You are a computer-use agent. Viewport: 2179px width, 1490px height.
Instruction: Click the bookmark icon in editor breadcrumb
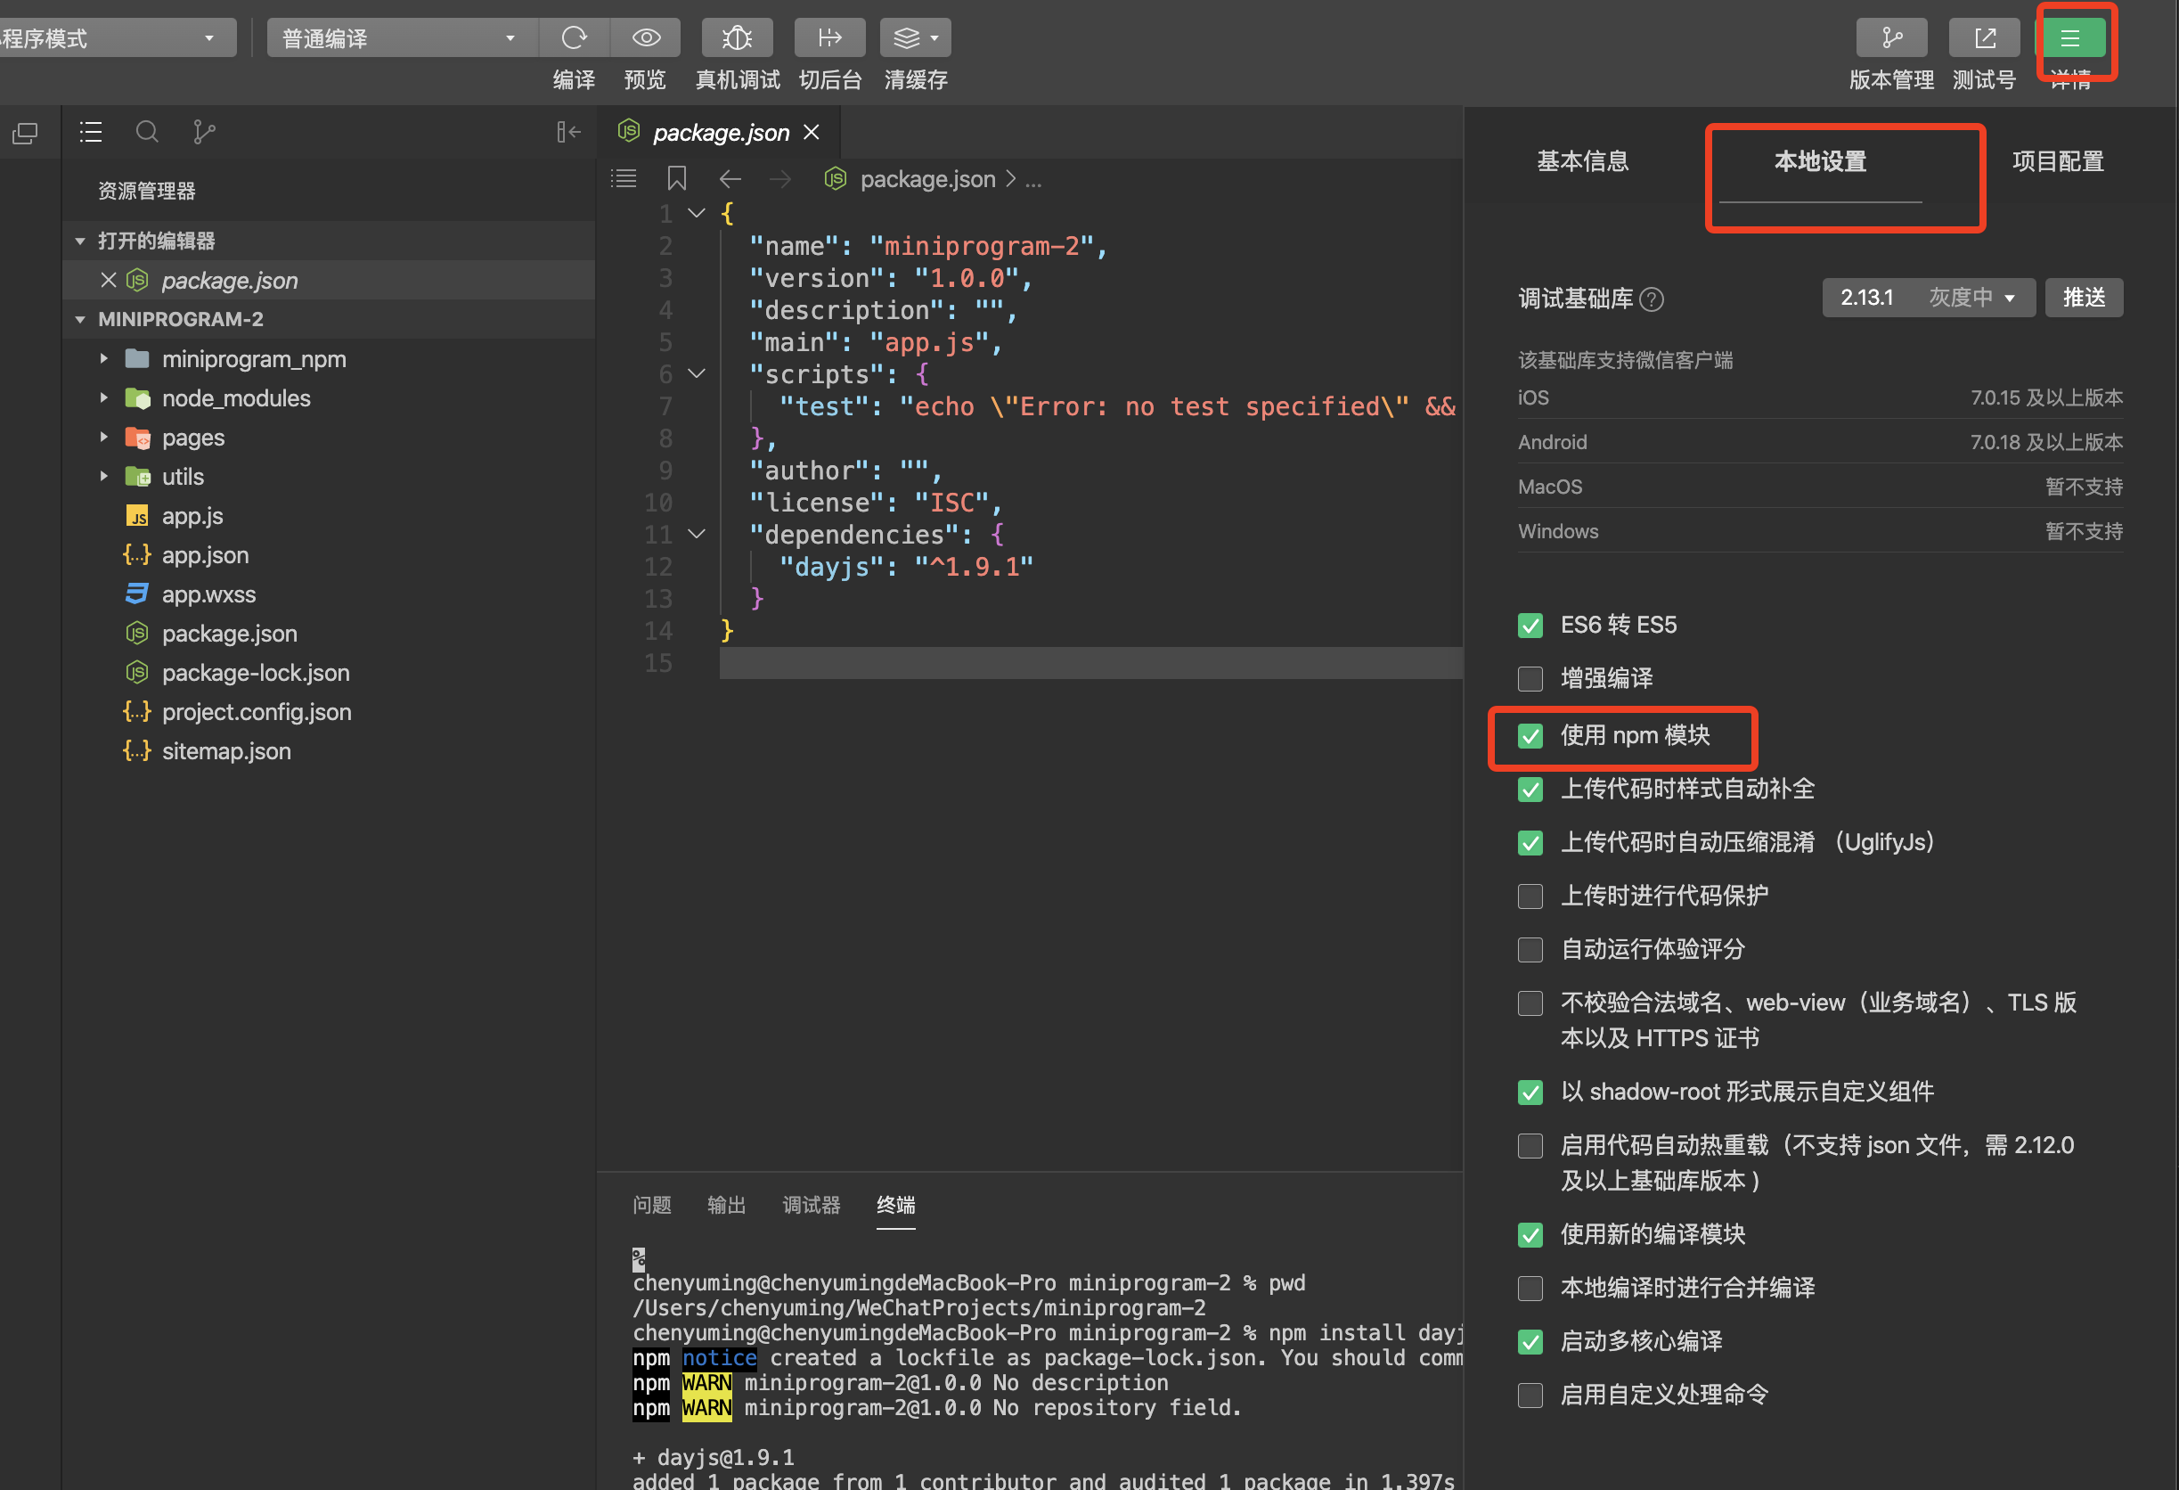(x=676, y=178)
